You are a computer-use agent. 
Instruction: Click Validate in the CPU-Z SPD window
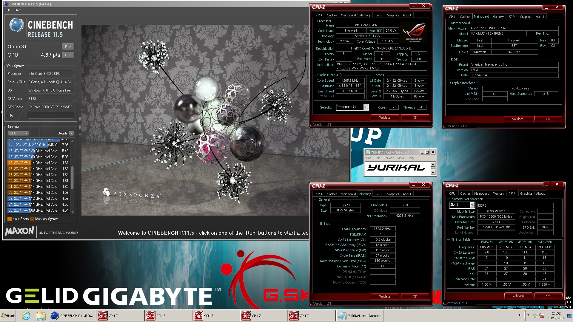point(518,296)
